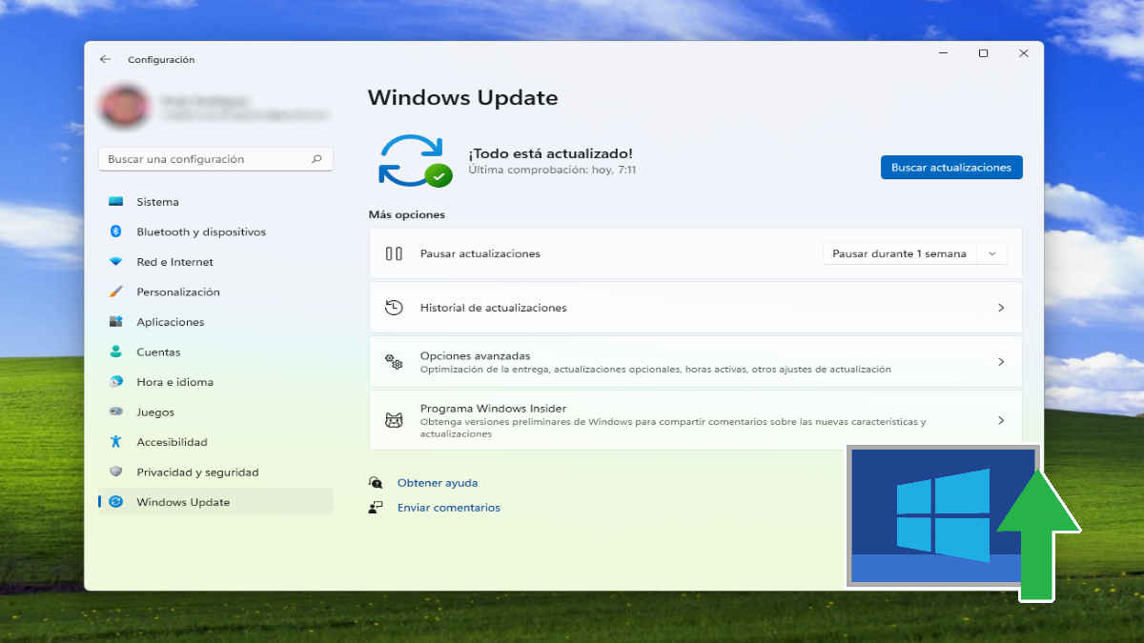
Task: Click the Windows Update page heading
Action: tap(462, 97)
